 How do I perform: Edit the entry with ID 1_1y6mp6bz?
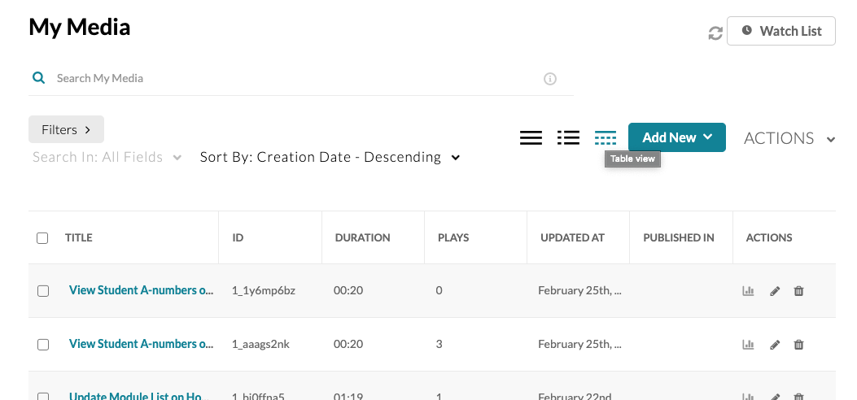point(775,291)
